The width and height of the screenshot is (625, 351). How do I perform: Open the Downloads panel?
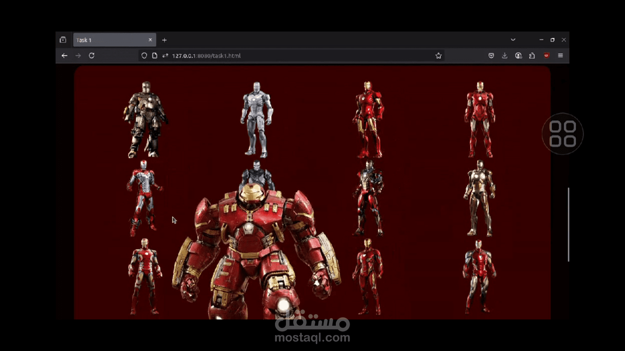[505, 56]
